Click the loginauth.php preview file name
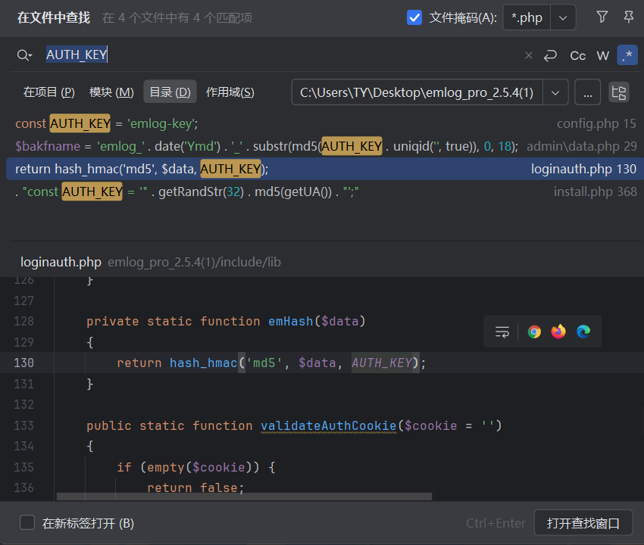The height and width of the screenshot is (545, 644). (61, 262)
